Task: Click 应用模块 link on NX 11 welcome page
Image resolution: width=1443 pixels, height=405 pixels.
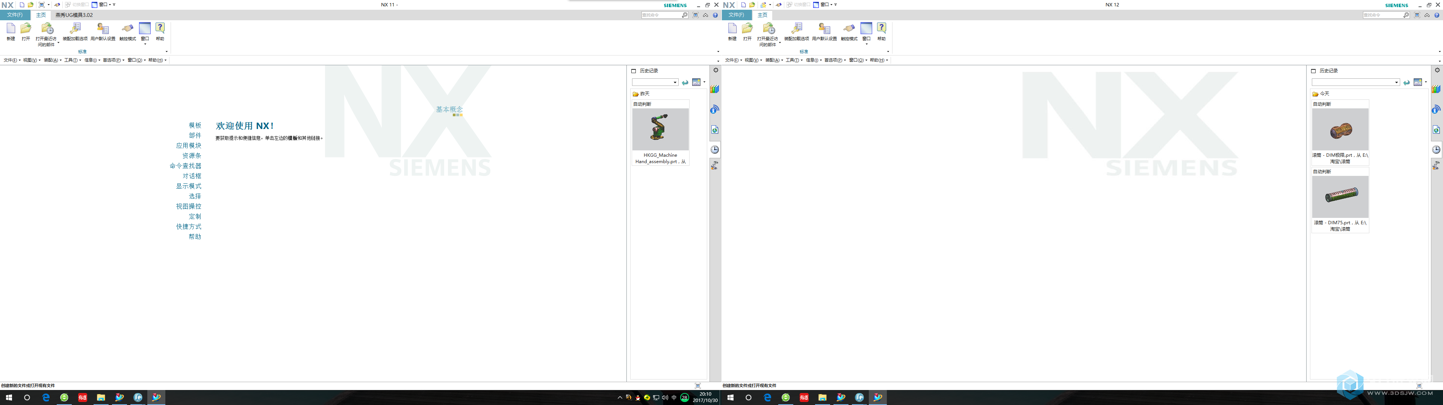Action: 189,146
